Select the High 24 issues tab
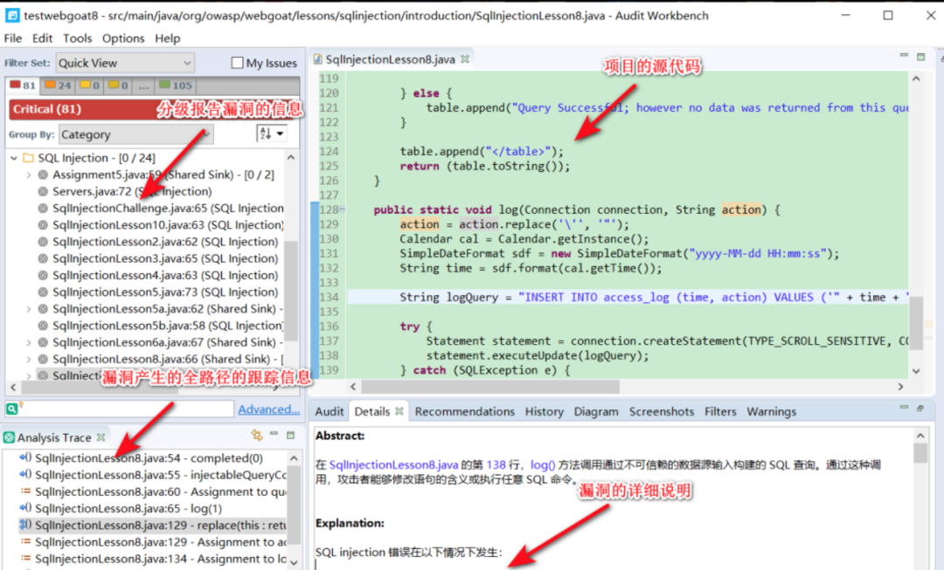 click(58, 86)
